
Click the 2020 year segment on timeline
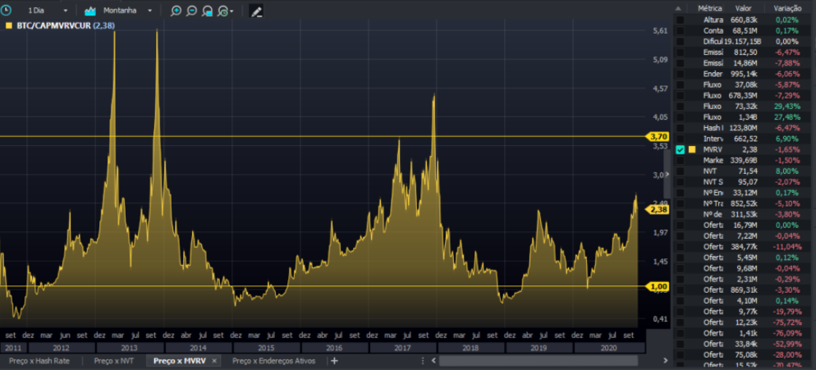609,348
